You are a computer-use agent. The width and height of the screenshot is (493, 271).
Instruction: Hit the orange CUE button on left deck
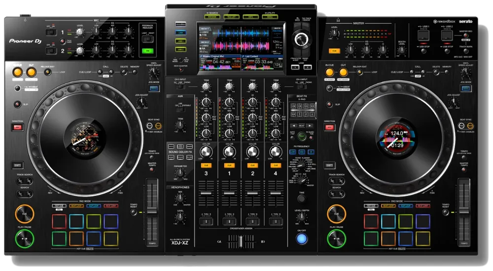coord(24,213)
